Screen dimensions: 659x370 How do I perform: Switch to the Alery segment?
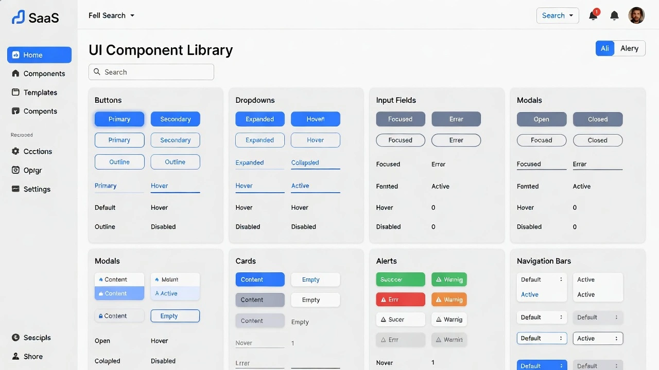(630, 48)
